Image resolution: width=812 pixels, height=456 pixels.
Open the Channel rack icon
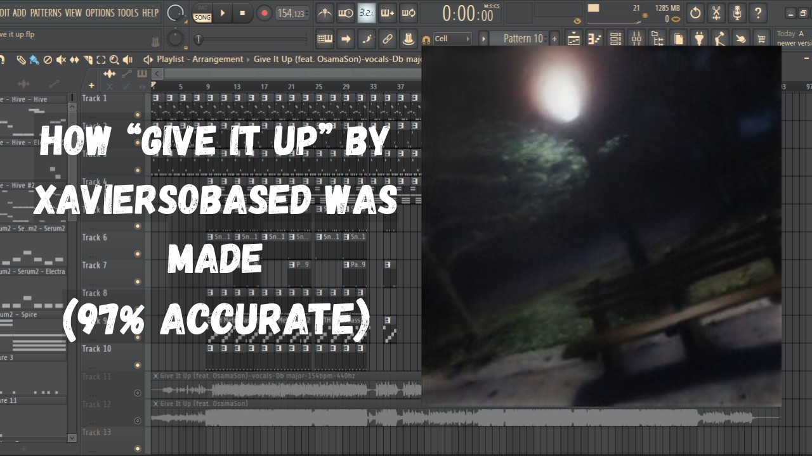pyautogui.click(x=615, y=39)
